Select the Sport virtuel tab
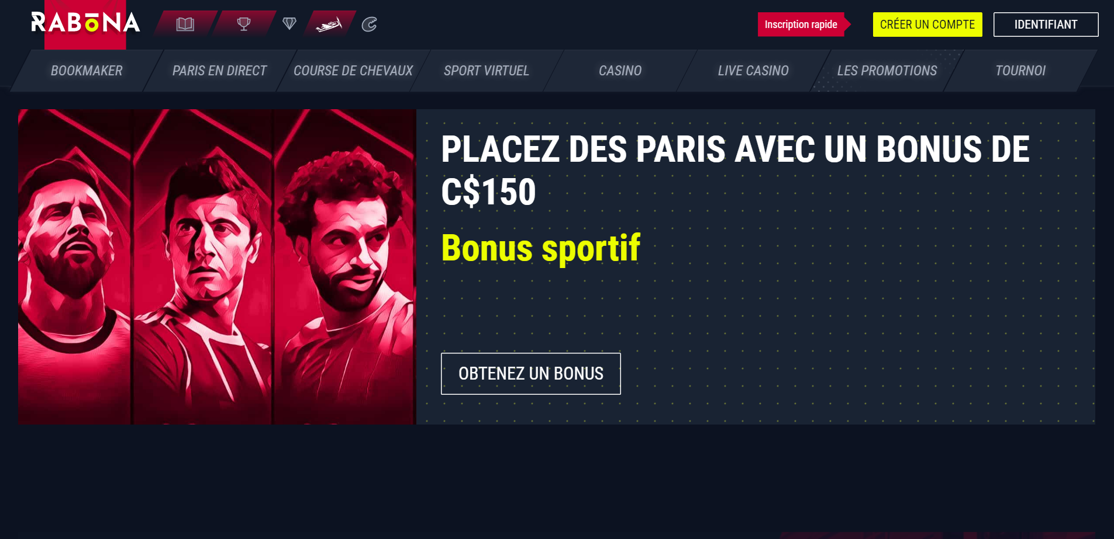Viewport: 1114px width, 539px height. tap(487, 71)
